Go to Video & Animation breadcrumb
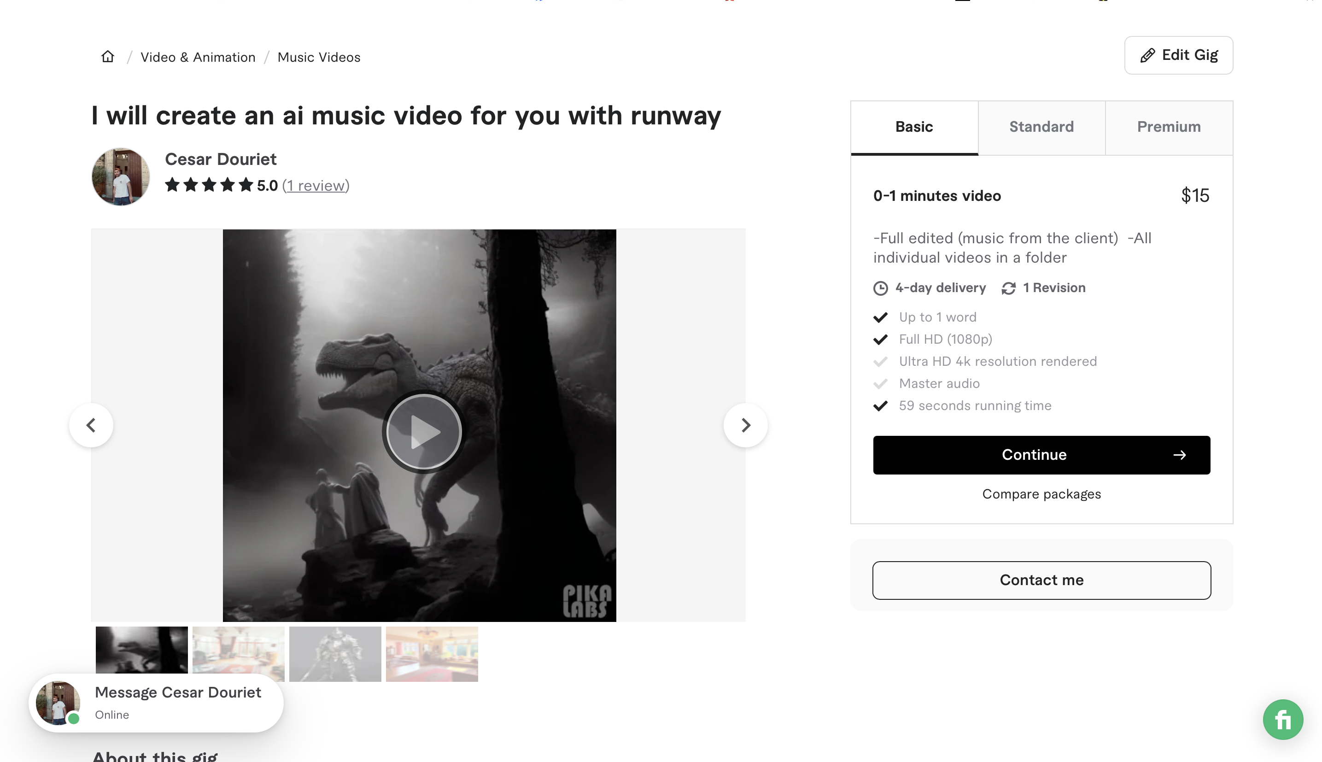This screenshot has height=762, width=1322. [198, 57]
